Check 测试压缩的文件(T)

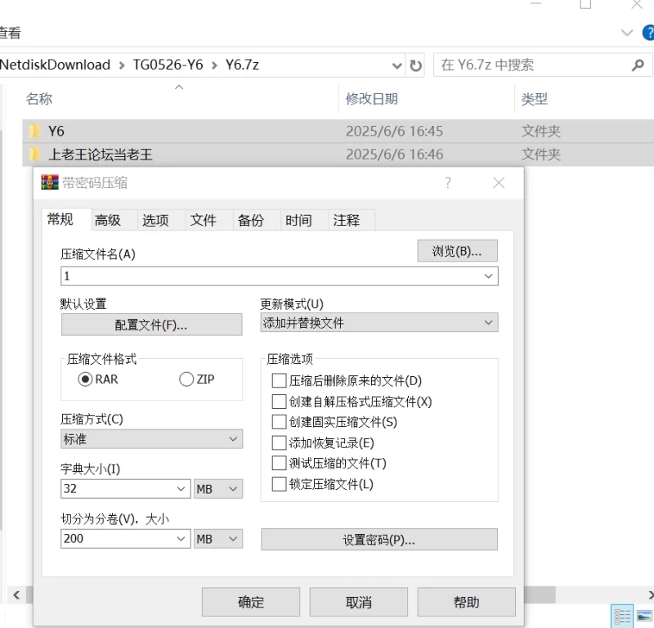(x=279, y=463)
